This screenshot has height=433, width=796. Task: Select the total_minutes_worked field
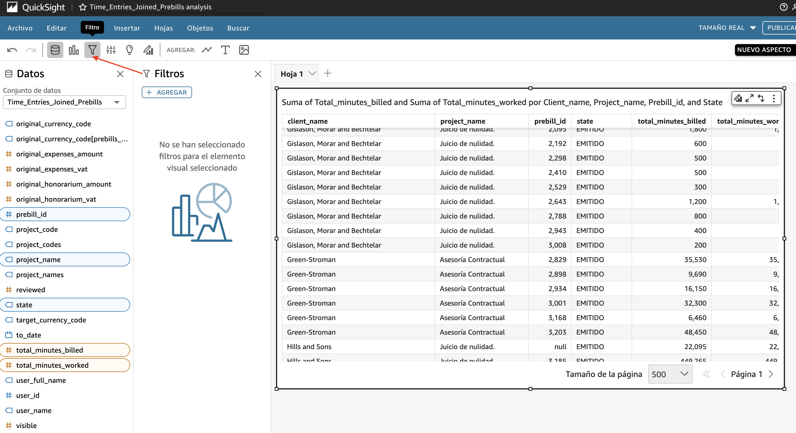point(65,365)
